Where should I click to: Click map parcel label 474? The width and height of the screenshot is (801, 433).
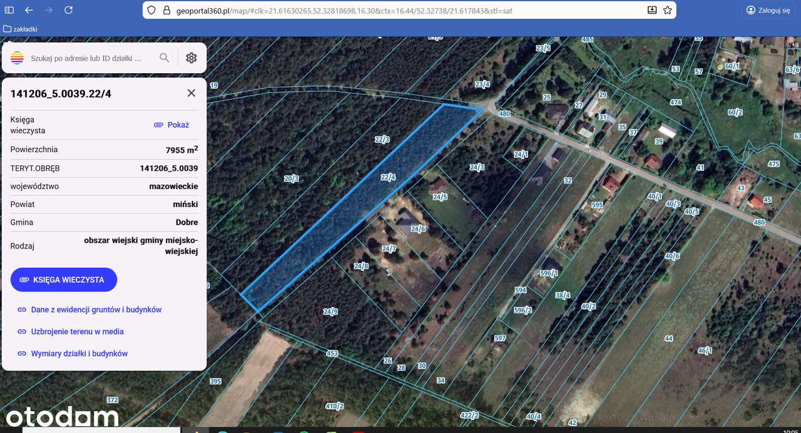pos(675,103)
